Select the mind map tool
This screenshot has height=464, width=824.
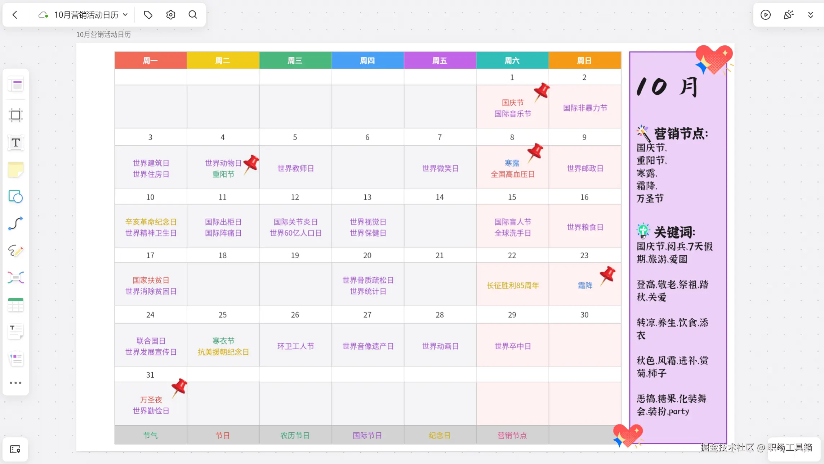pos(15,277)
